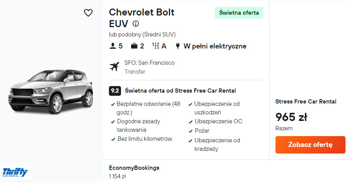The image size is (349, 183).
Task: Select the EconomyBookings offer row
Action: pyautogui.click(x=134, y=172)
